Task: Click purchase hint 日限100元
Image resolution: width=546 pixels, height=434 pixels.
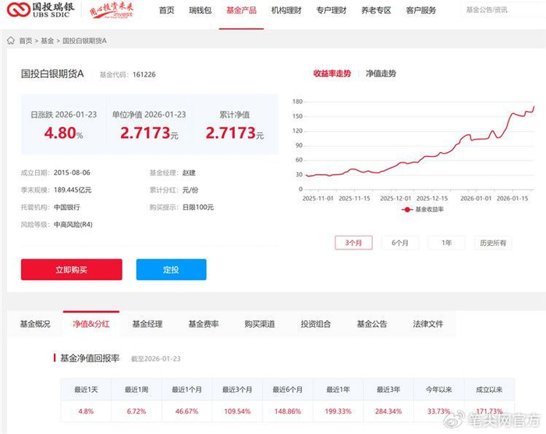Action: click(198, 207)
